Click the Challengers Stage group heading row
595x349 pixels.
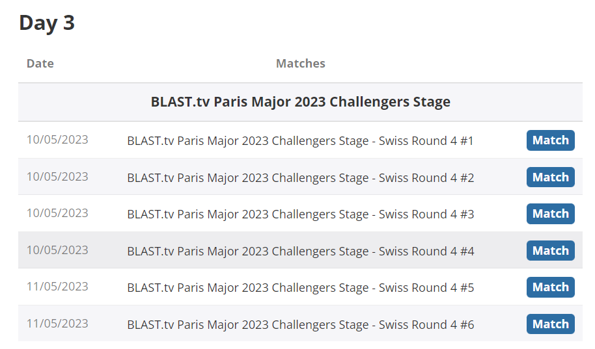[300, 102]
